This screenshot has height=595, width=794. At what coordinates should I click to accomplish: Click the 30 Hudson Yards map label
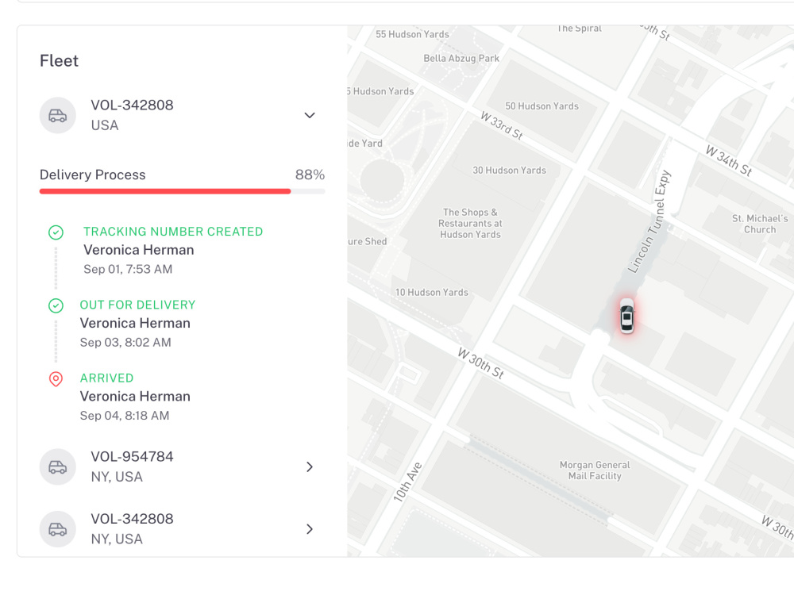pyautogui.click(x=510, y=171)
